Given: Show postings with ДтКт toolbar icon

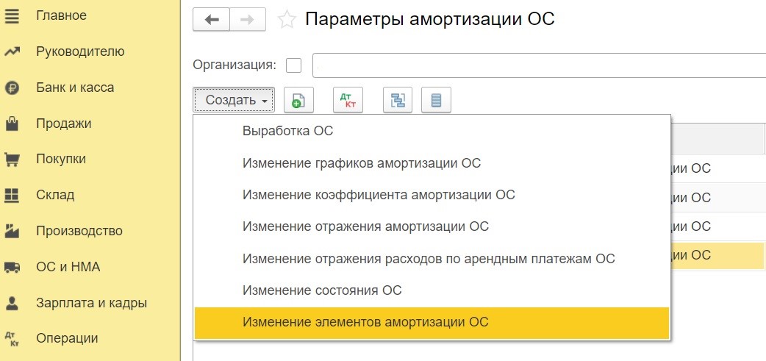Looking at the screenshot, I should (348, 100).
